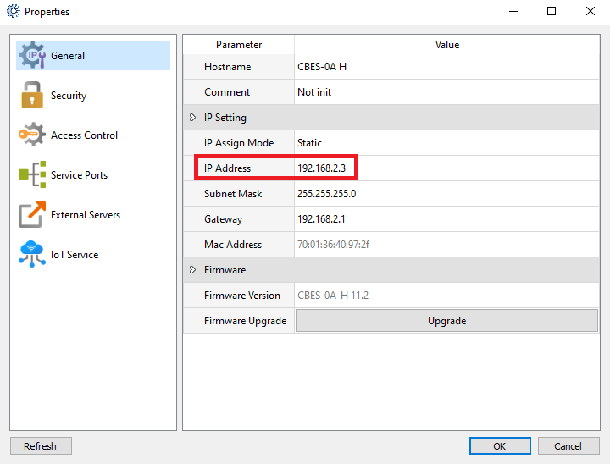Edit the IP Address value field
610x464 pixels.
446,168
